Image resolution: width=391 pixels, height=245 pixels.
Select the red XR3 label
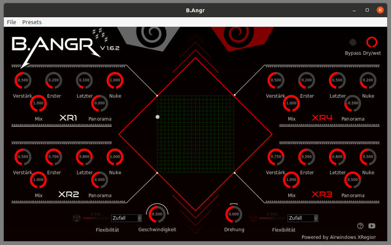click(322, 194)
